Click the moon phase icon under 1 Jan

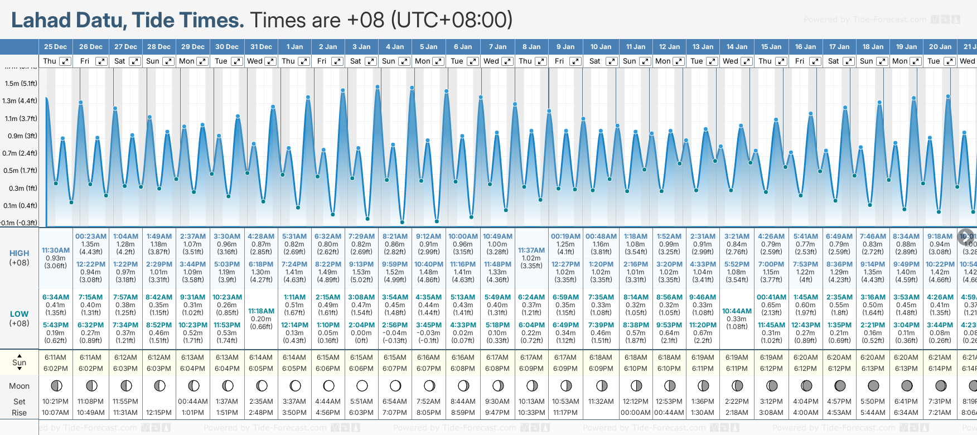[x=295, y=386]
